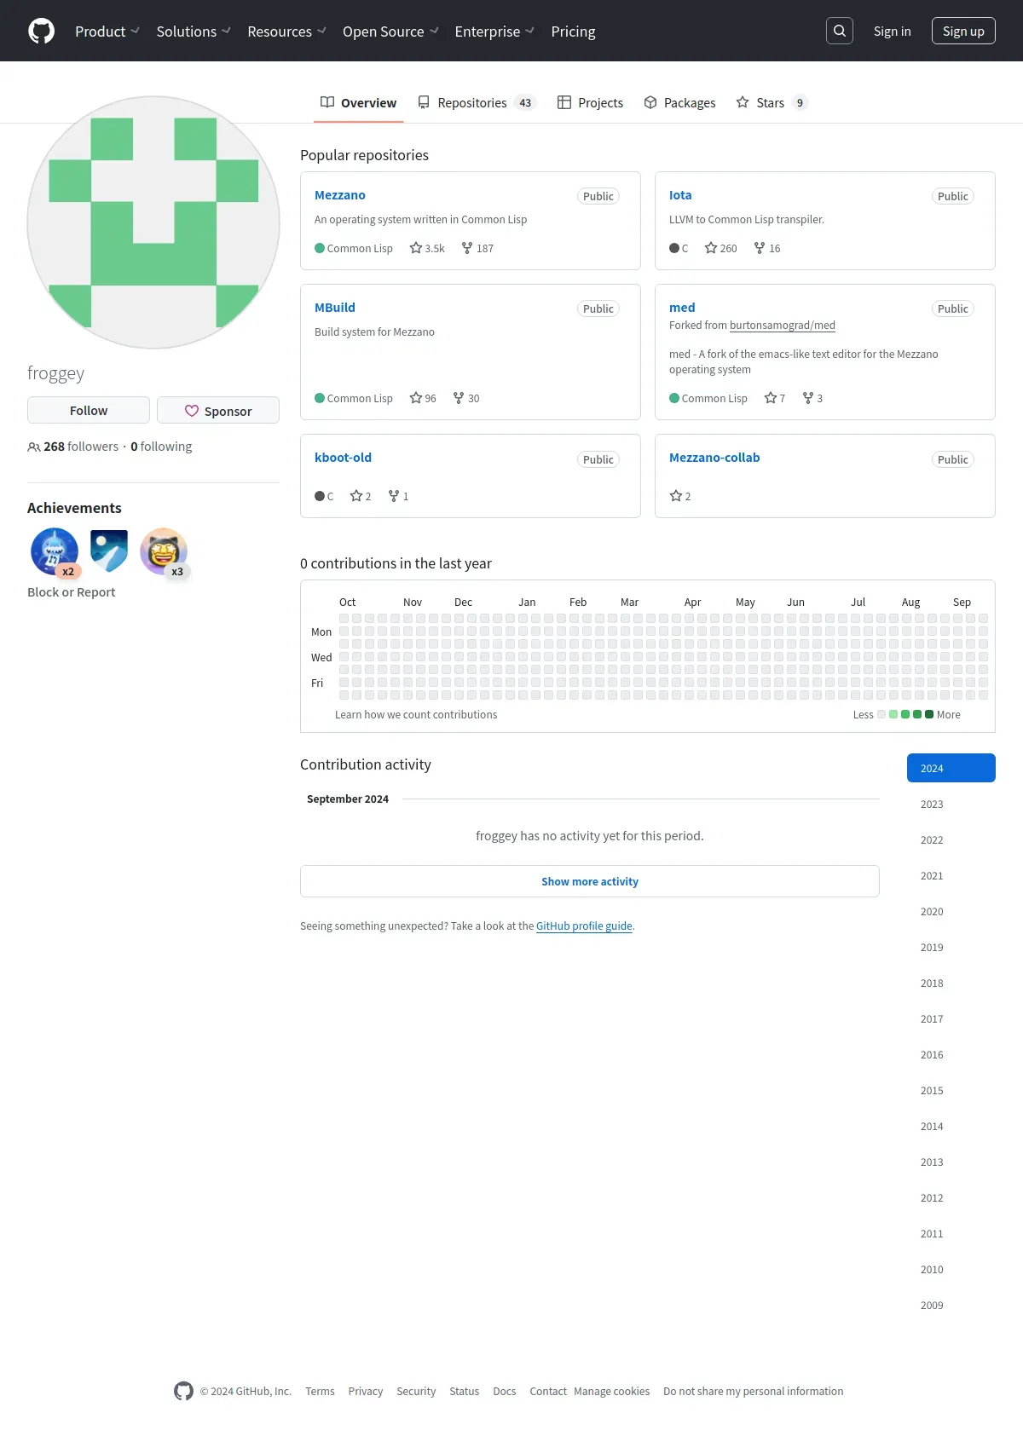Viewport: 1023px width, 1436px height.
Task: Click froggey's identicon avatar
Action: (x=153, y=222)
